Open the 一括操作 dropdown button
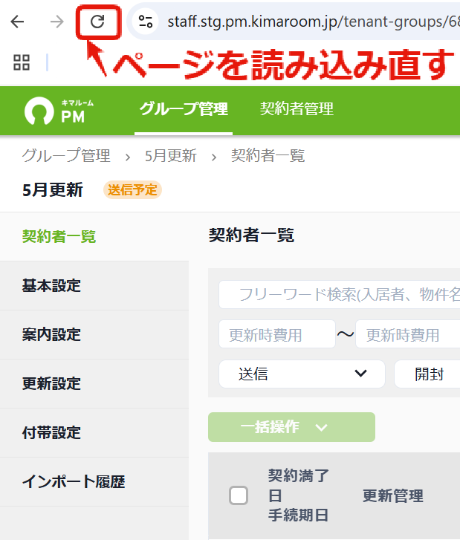460x540 pixels. click(x=291, y=427)
